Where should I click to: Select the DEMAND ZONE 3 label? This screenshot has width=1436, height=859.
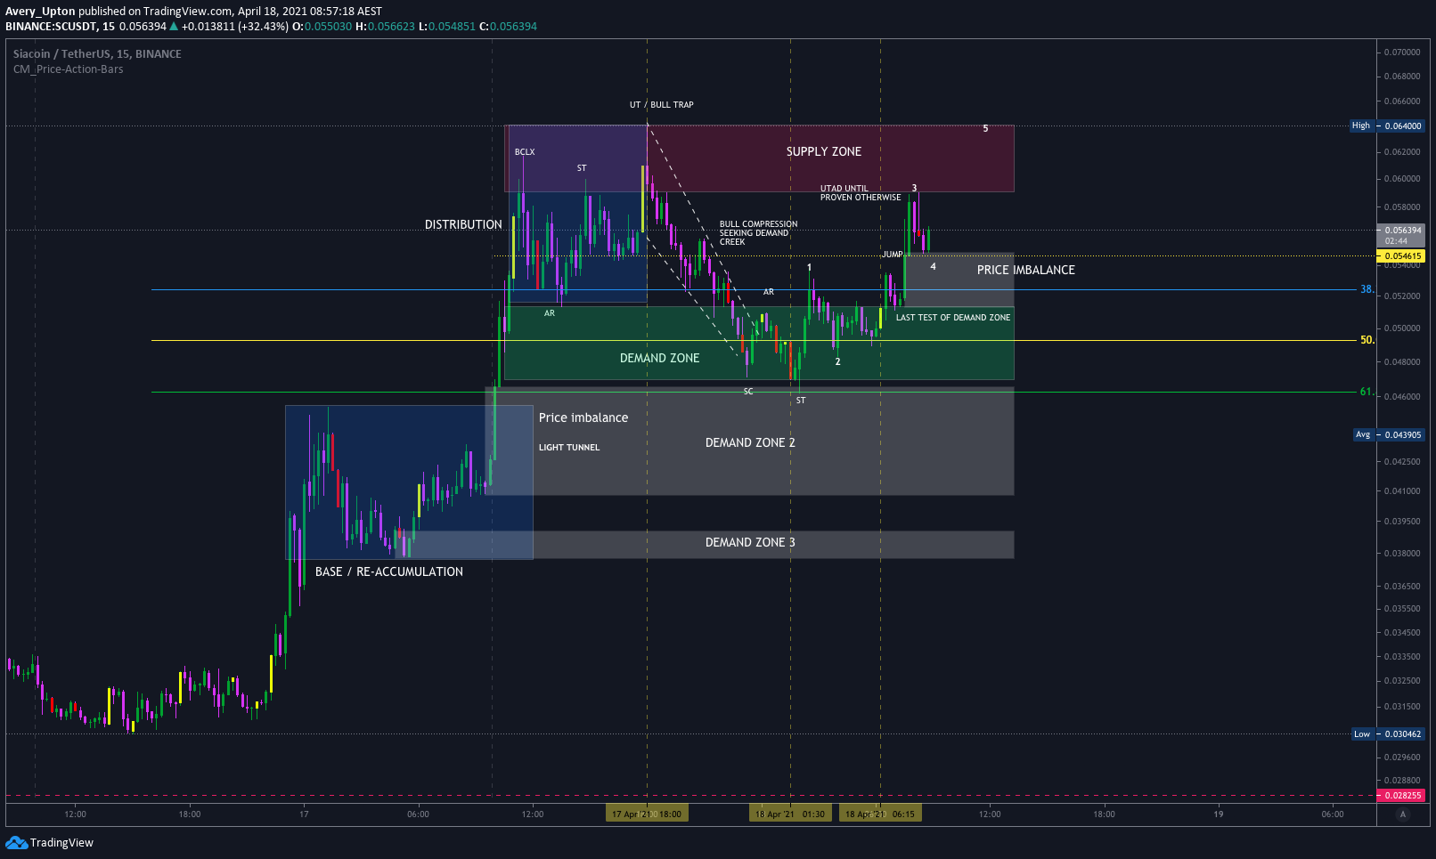click(x=750, y=542)
